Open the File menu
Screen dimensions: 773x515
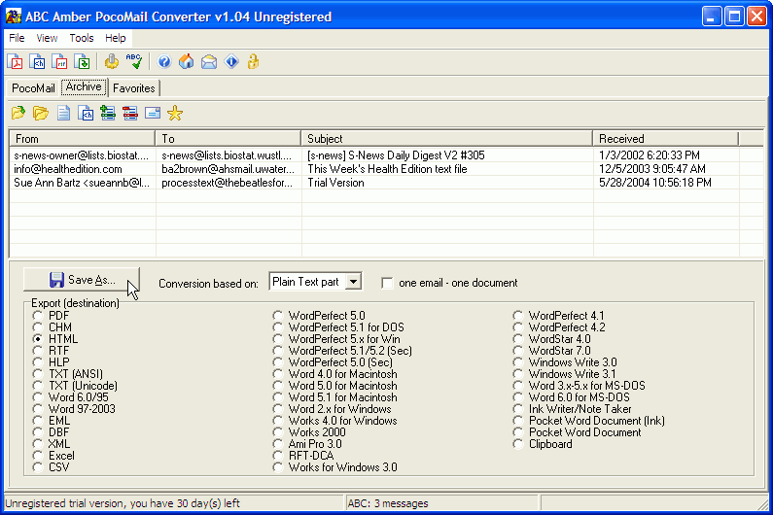[17, 38]
